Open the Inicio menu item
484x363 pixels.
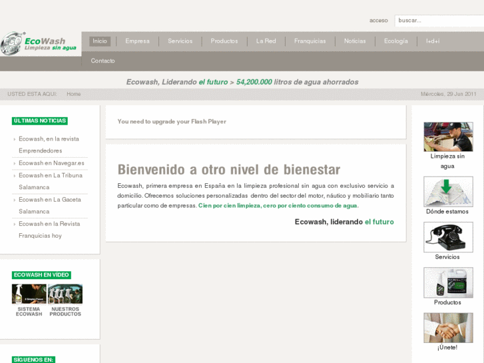(x=100, y=41)
